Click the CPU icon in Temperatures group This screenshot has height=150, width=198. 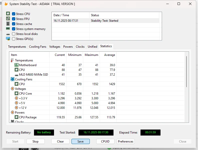coord(16,70)
